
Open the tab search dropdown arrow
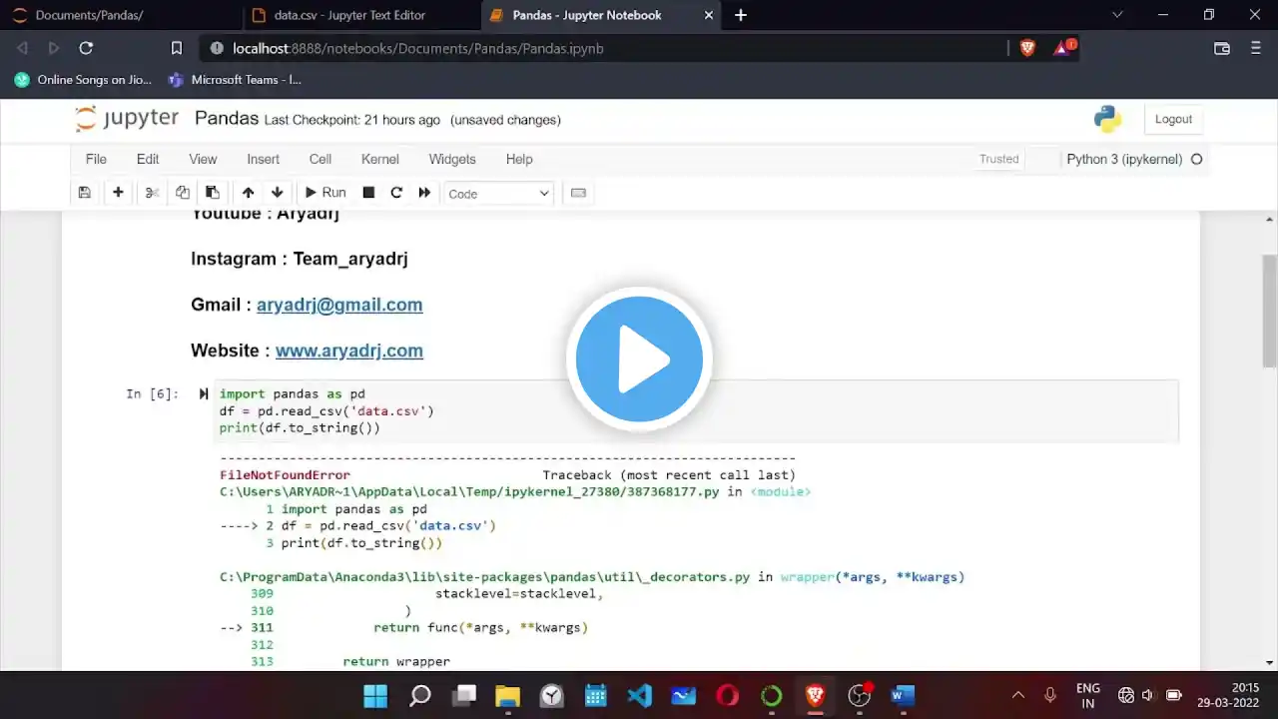1118,15
